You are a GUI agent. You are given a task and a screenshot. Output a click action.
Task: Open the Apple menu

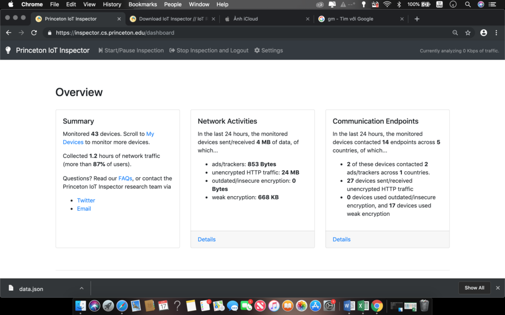(x=11, y=4)
